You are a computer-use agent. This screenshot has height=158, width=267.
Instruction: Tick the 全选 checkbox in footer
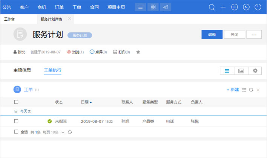[16, 132]
